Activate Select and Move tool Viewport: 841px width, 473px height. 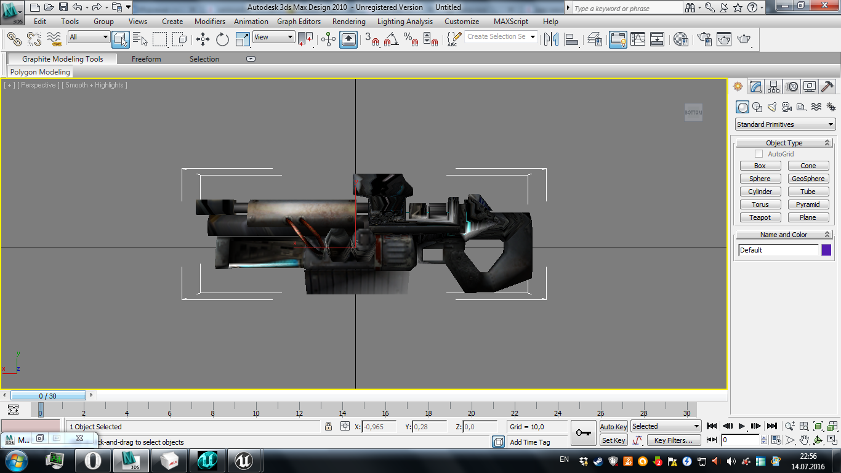pos(203,39)
